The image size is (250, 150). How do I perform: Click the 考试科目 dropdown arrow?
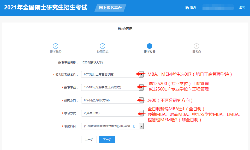click(141, 126)
